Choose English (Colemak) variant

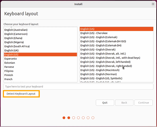click(99, 37)
